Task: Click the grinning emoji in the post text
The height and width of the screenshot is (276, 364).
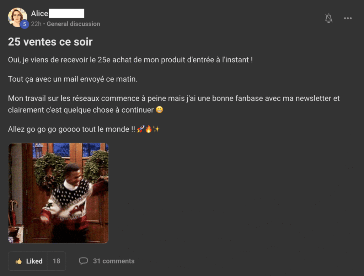Action: tap(159, 110)
